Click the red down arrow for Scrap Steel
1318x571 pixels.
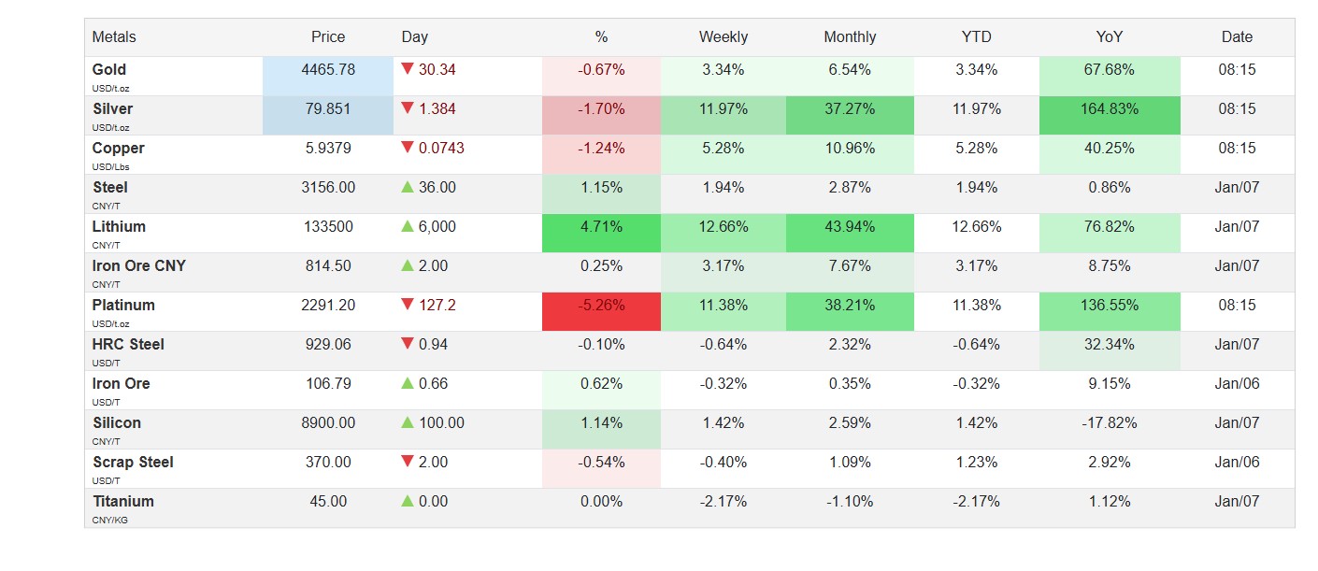(408, 462)
